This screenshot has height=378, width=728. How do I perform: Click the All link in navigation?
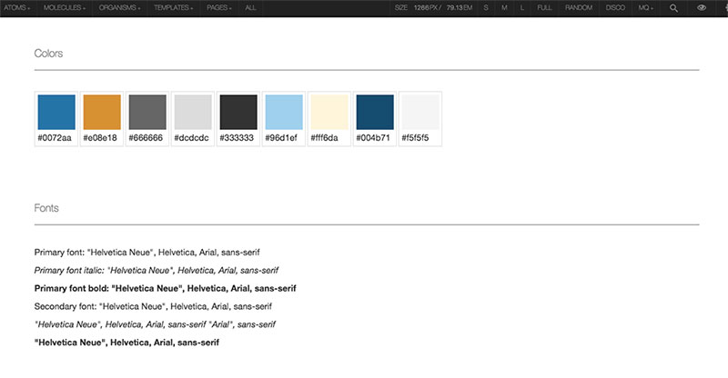click(x=250, y=7)
